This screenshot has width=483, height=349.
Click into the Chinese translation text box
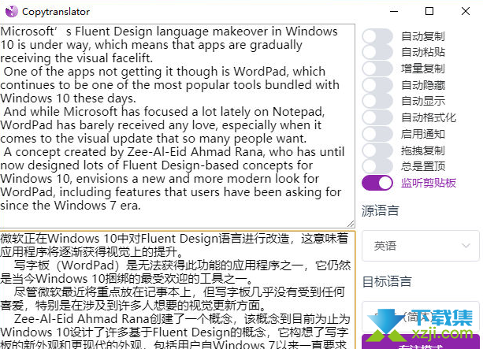pos(177,290)
